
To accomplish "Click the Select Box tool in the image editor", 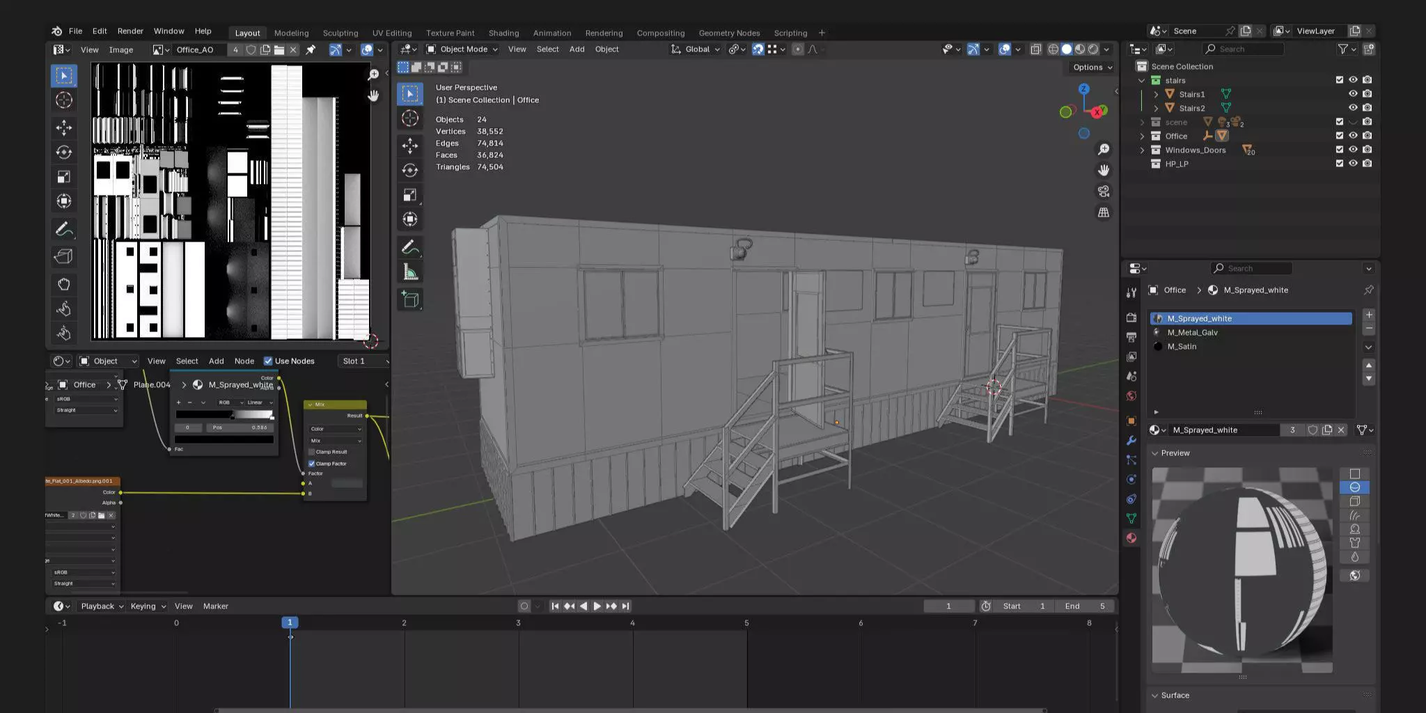I will pos(64,75).
